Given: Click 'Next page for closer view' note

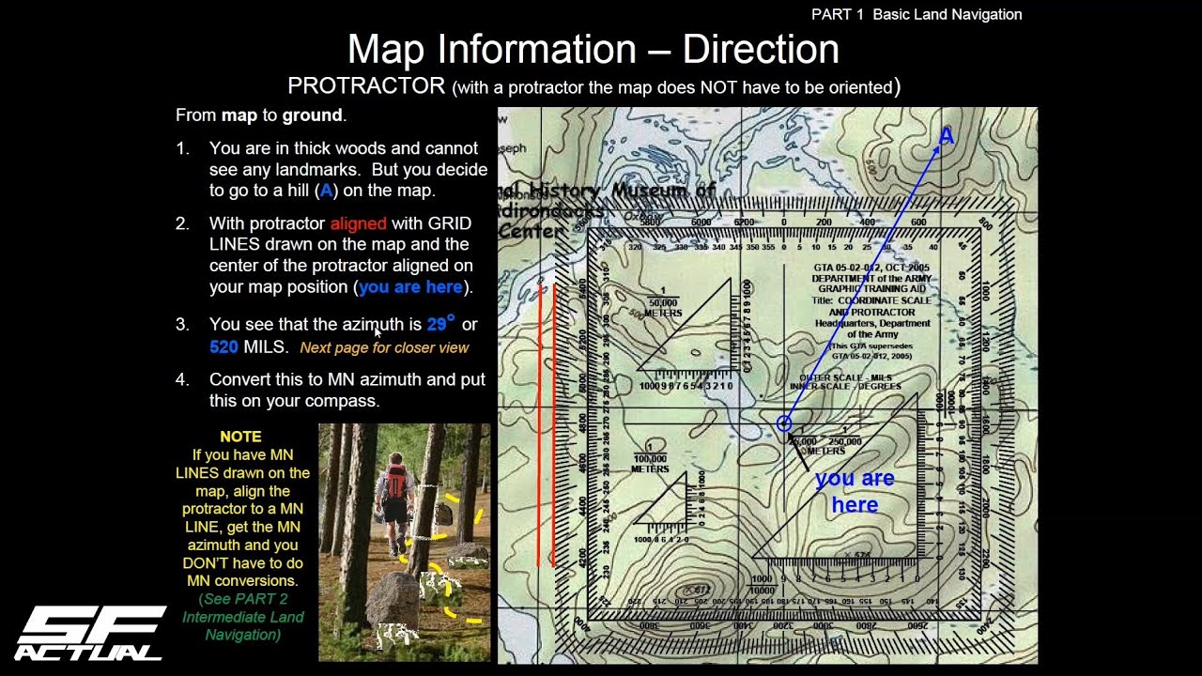Looking at the screenshot, I should [x=384, y=347].
